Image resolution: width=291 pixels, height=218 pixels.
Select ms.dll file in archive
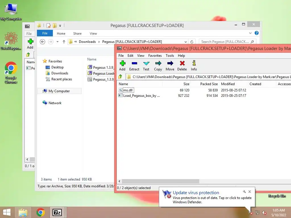pyautogui.click(x=128, y=90)
